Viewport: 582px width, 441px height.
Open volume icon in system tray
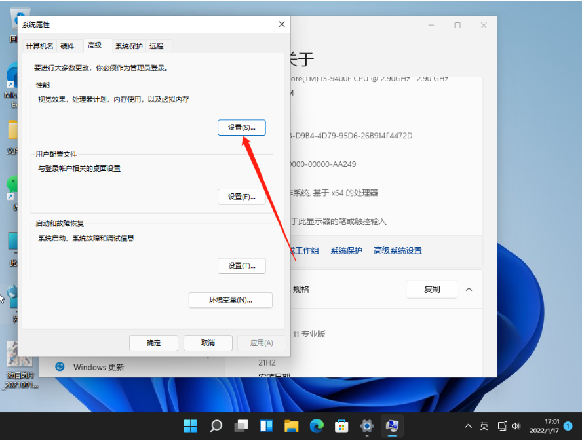click(x=516, y=426)
